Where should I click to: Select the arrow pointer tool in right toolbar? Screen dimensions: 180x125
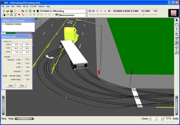click(x=177, y=20)
